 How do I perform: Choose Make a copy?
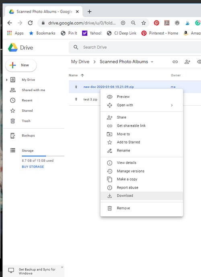click(142, 179)
